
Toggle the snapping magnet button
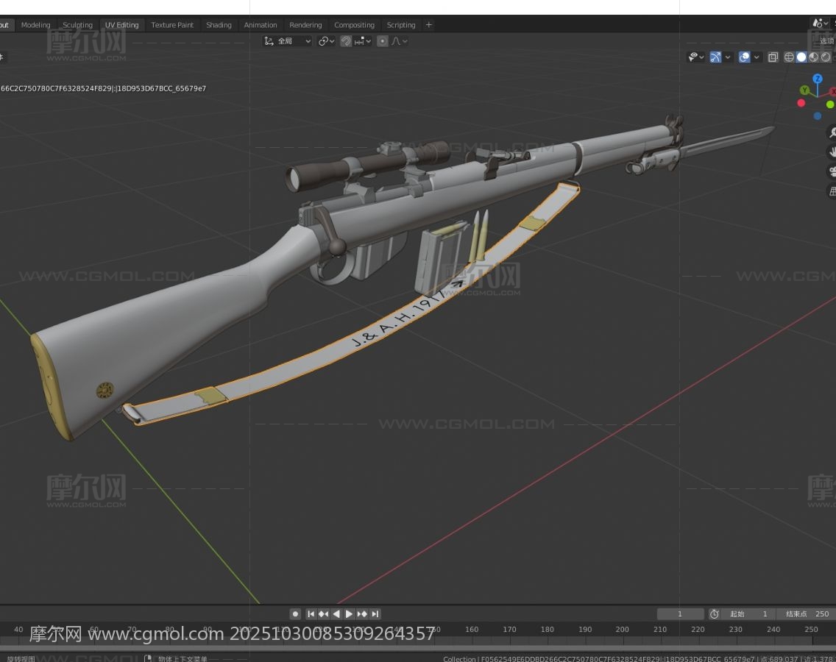coord(346,41)
